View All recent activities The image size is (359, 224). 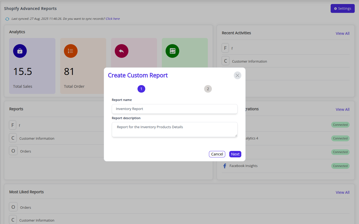342,33
